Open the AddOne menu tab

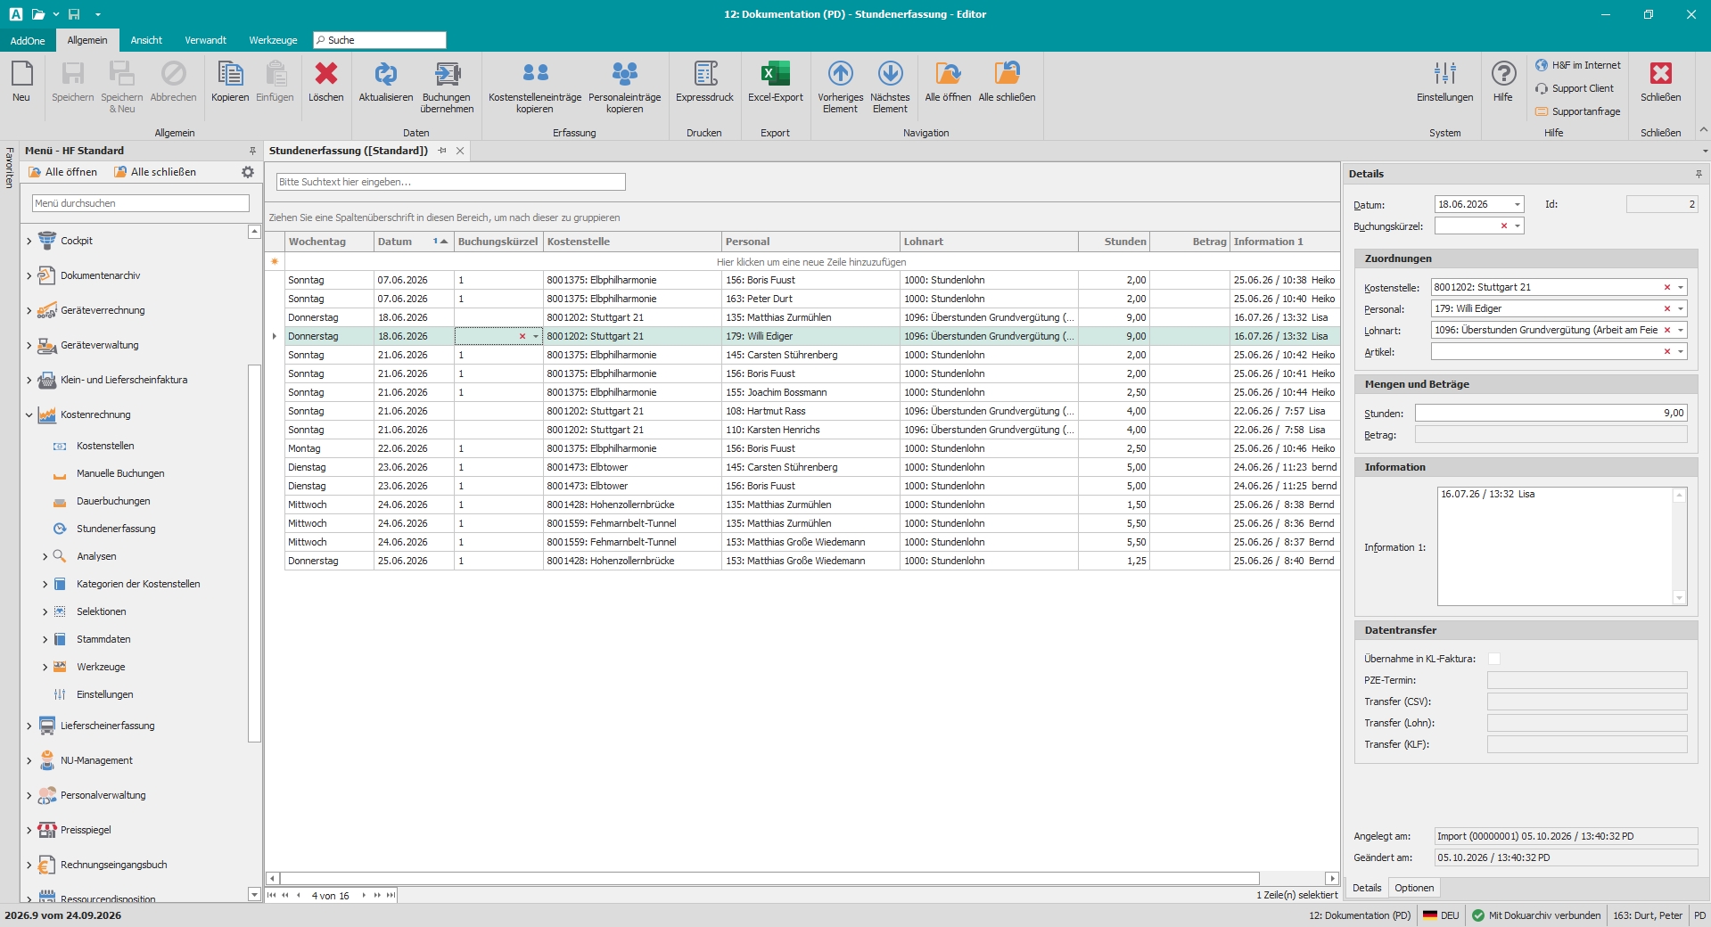click(x=28, y=40)
